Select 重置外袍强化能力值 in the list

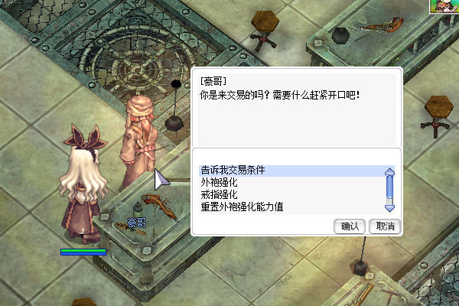(242, 207)
